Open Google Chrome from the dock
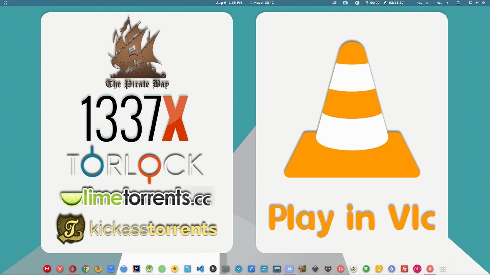The height and width of the screenshot is (275, 490). coord(85,269)
